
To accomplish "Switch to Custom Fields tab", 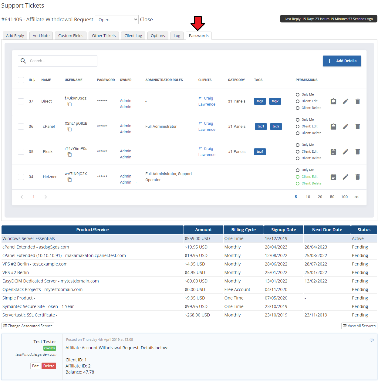I will tap(71, 36).
